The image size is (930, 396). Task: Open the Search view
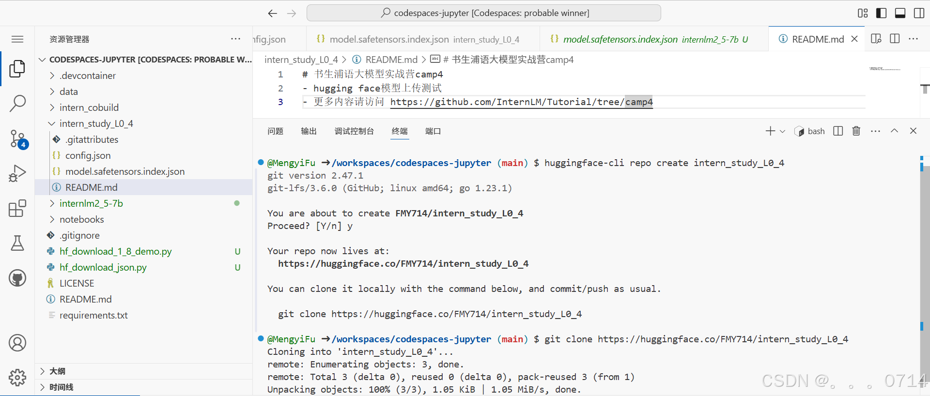point(17,103)
